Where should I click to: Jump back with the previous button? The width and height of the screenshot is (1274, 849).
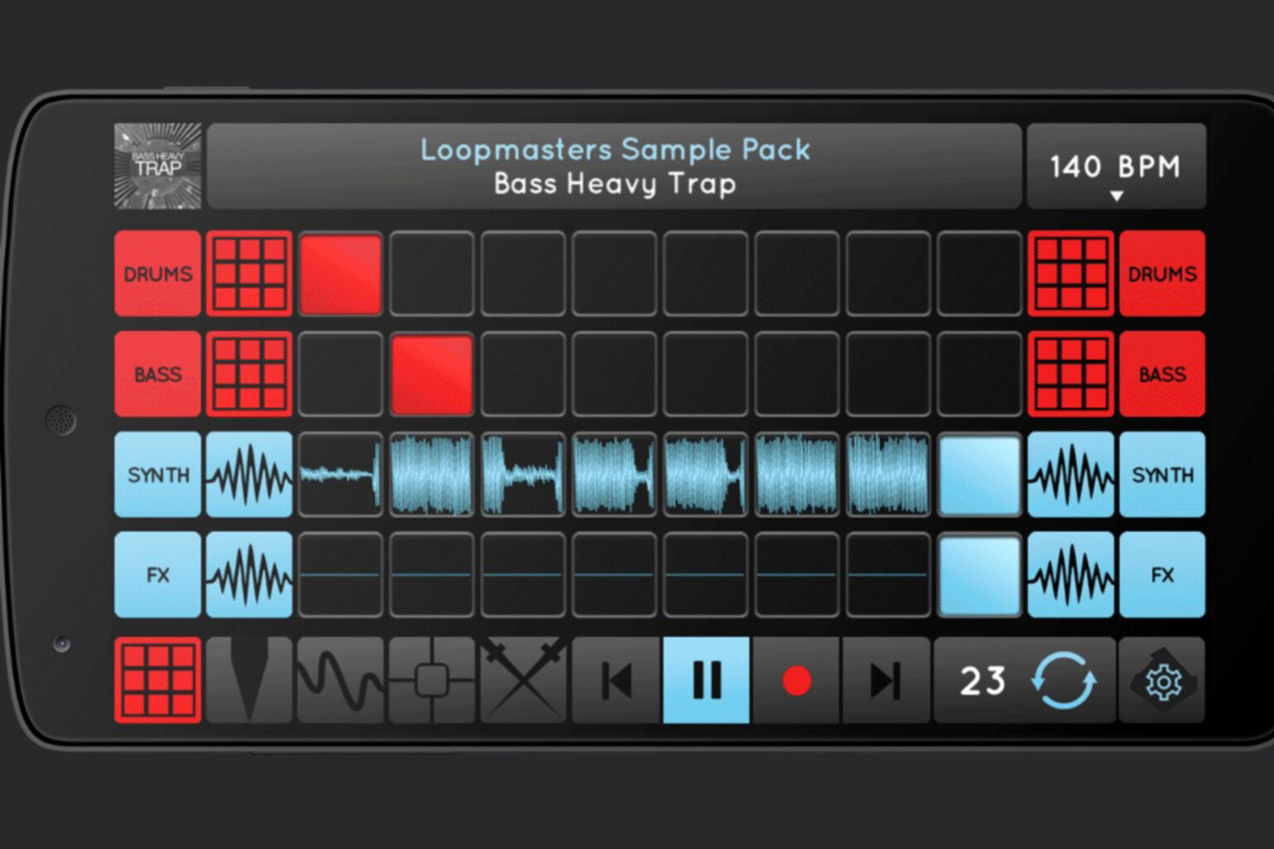tap(614, 682)
